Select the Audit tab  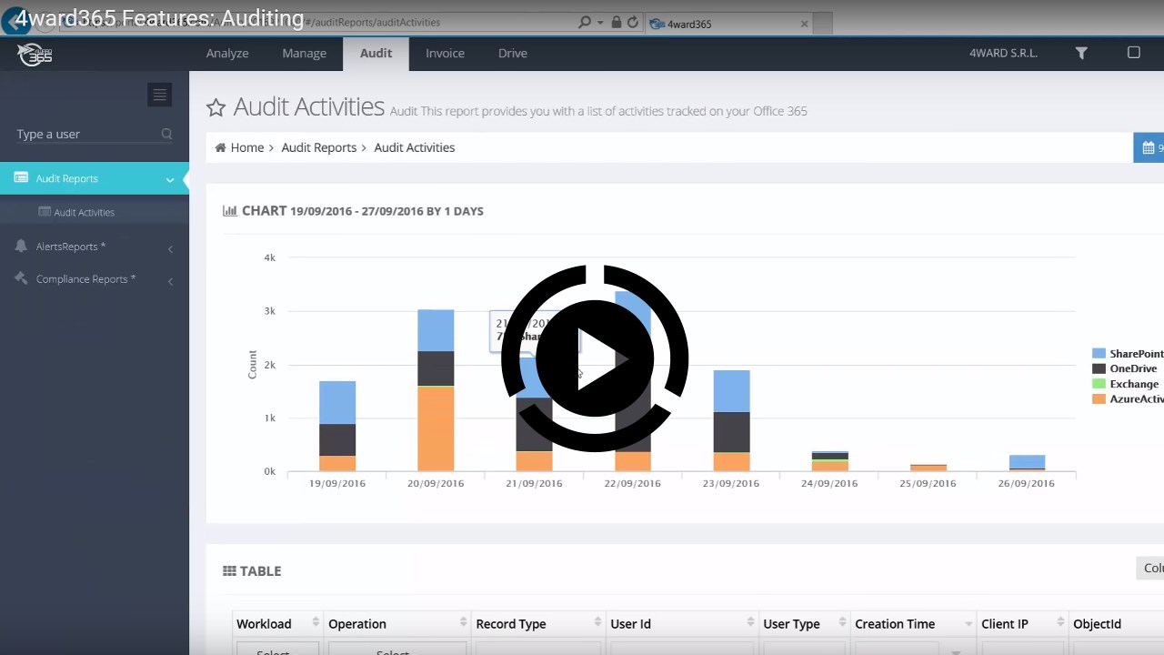coord(376,54)
